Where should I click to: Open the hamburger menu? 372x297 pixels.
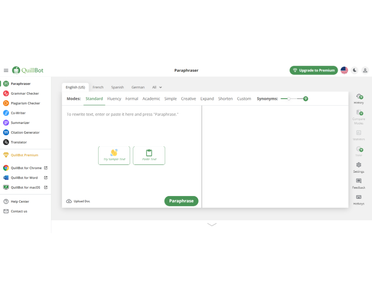coord(6,70)
